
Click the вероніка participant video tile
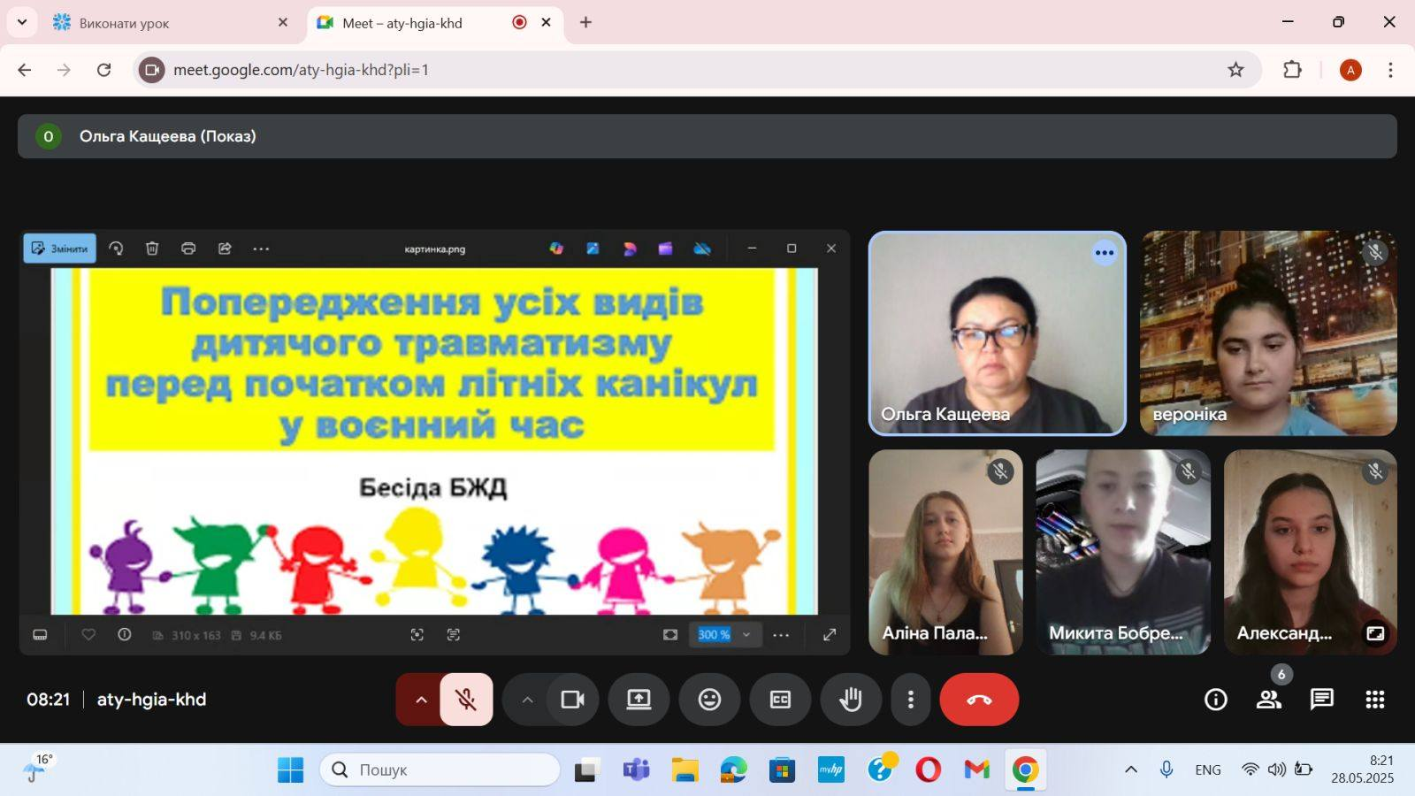(x=1268, y=333)
